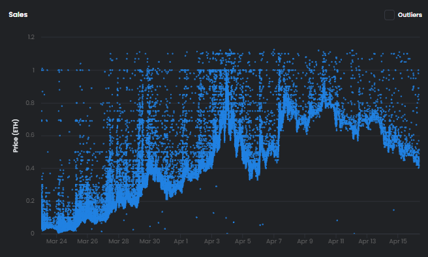
Task: Select the Apr 1 date label
Action: tap(181, 241)
